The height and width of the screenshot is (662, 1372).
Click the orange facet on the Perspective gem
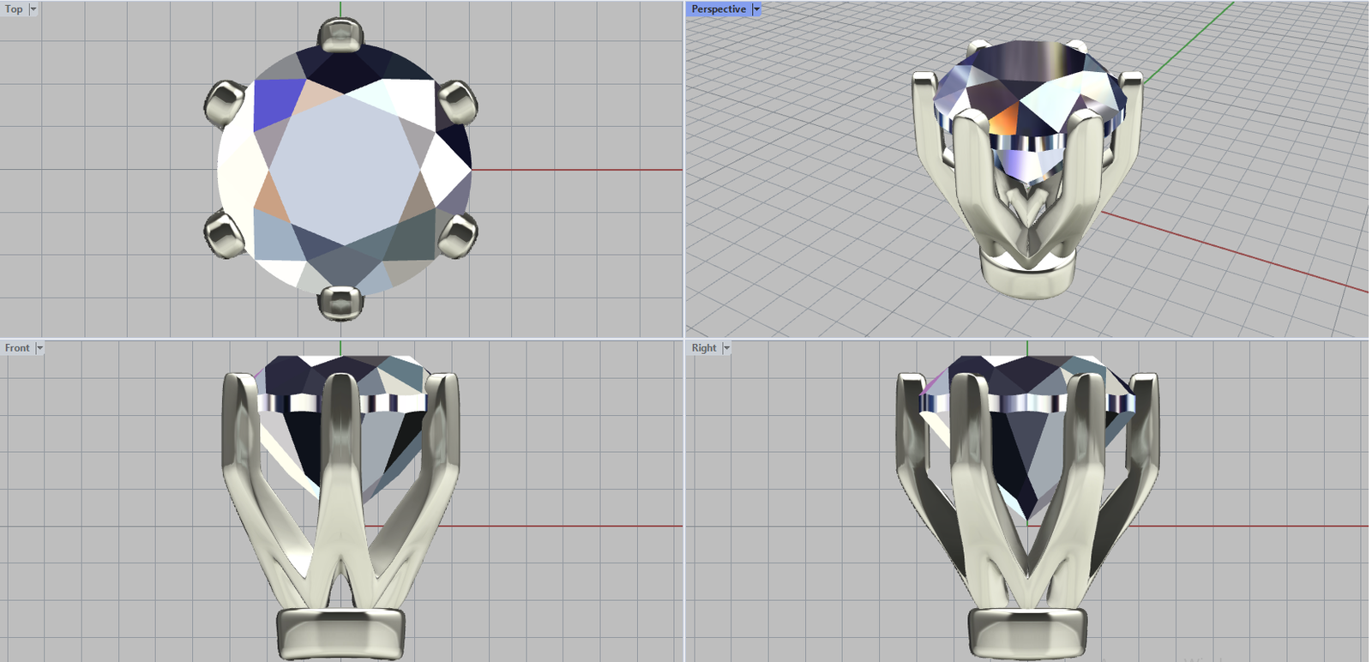click(1004, 119)
